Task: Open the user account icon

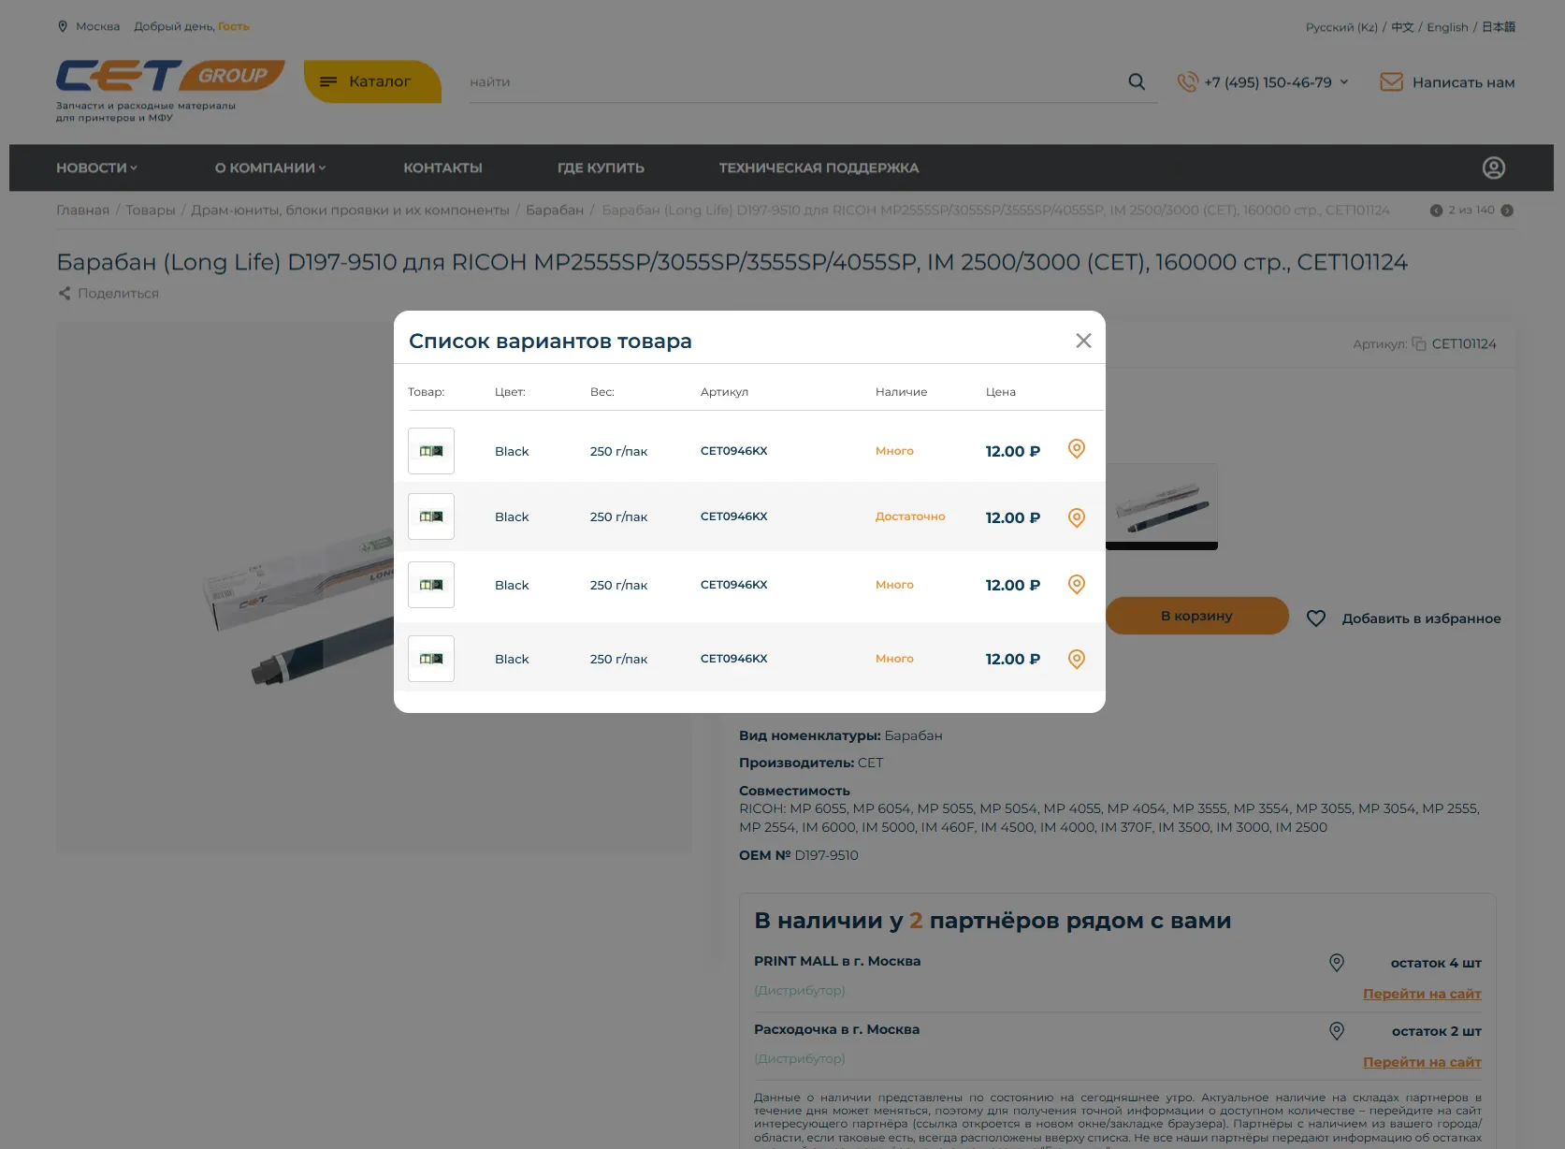Action: pos(1494,167)
